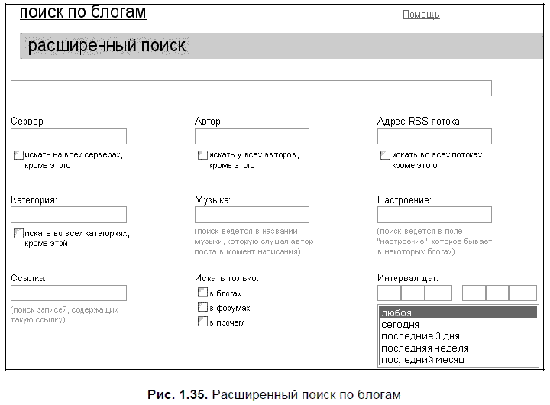
Task: Open the Помощь help link
Action: click(420, 15)
